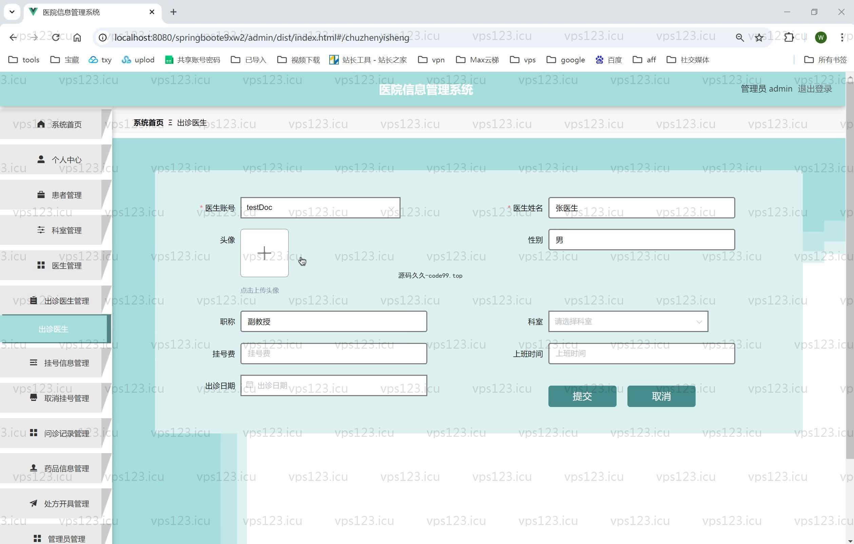Open the extensions puzzle icon
The width and height of the screenshot is (854, 544).
coord(789,37)
